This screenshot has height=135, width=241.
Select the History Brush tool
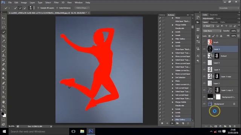pos(3,60)
